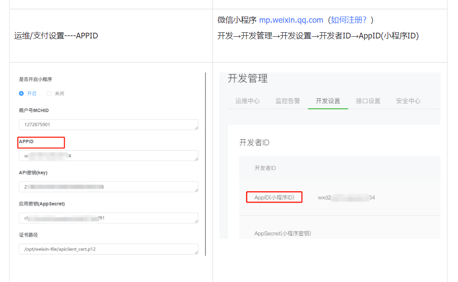This screenshot has height=282, width=458.
Task: Go to the 安全中心 tab
Action: (x=408, y=101)
